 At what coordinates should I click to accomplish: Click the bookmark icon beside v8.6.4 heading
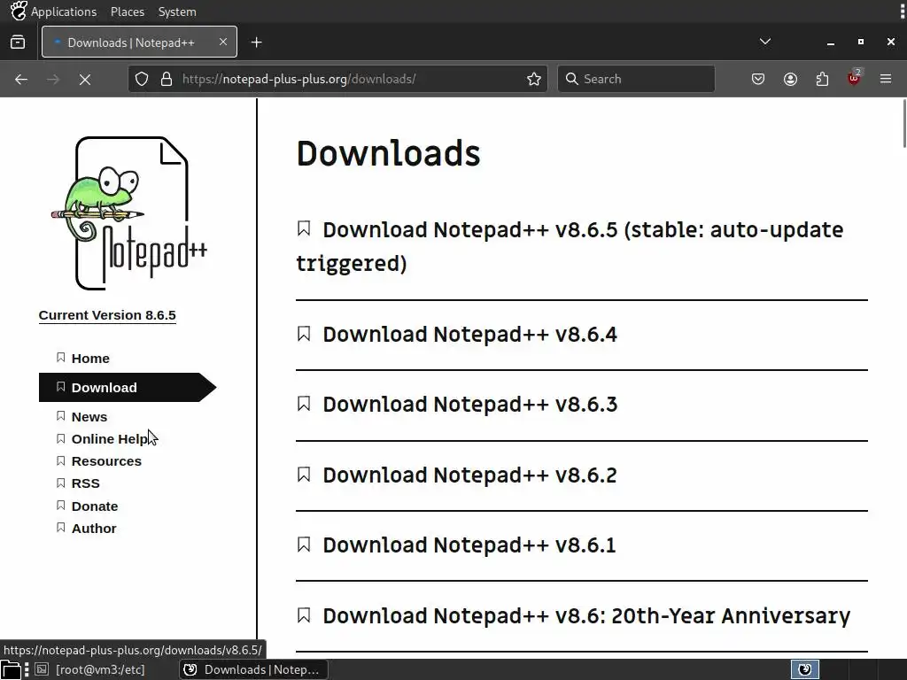pos(304,334)
